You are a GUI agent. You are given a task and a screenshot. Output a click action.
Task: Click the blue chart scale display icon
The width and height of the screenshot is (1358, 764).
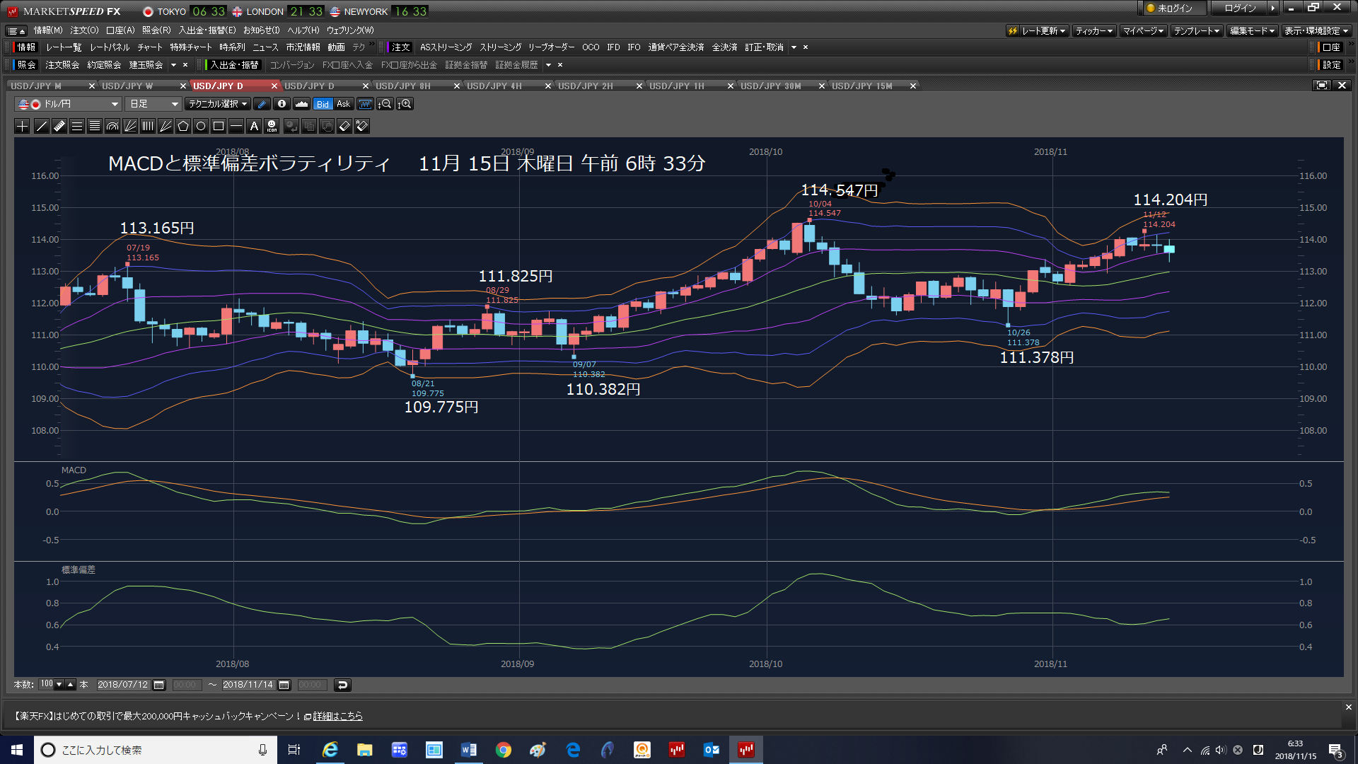coord(365,104)
